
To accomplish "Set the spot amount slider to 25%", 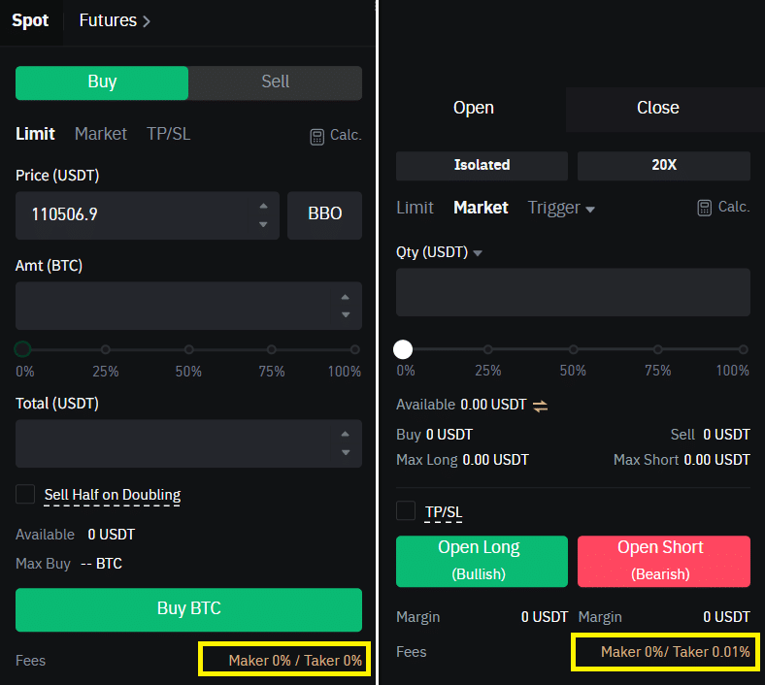I will tap(106, 349).
